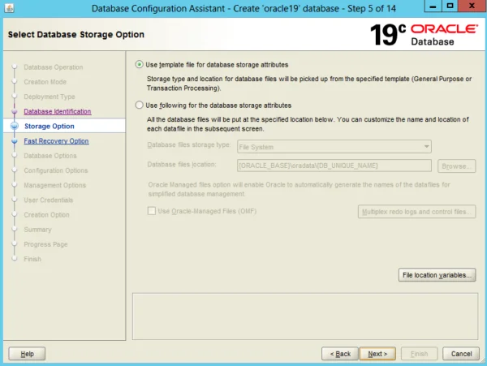Minimize the Database Configuration Assistant window

(433, 6)
